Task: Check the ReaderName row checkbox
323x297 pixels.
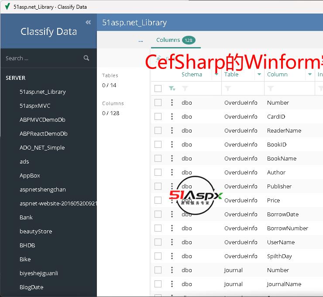Action: (158, 130)
